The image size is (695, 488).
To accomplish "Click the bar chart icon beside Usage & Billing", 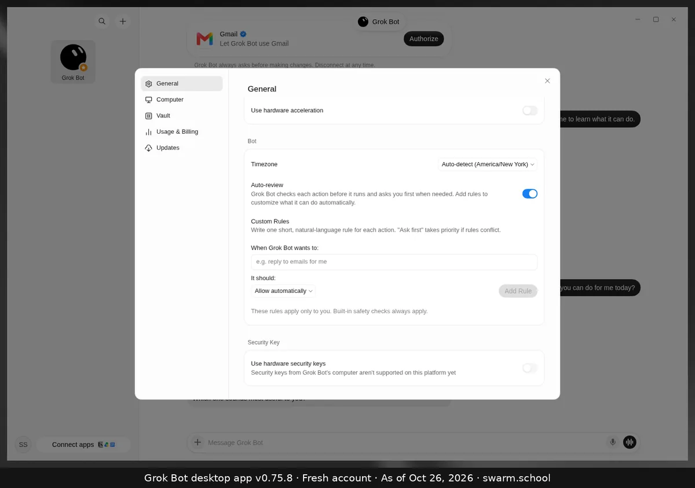I will tap(149, 132).
